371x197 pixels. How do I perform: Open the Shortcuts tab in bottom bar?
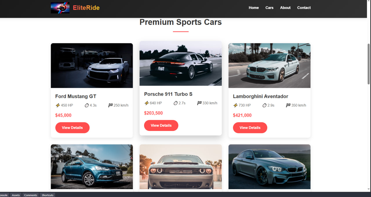click(48, 195)
